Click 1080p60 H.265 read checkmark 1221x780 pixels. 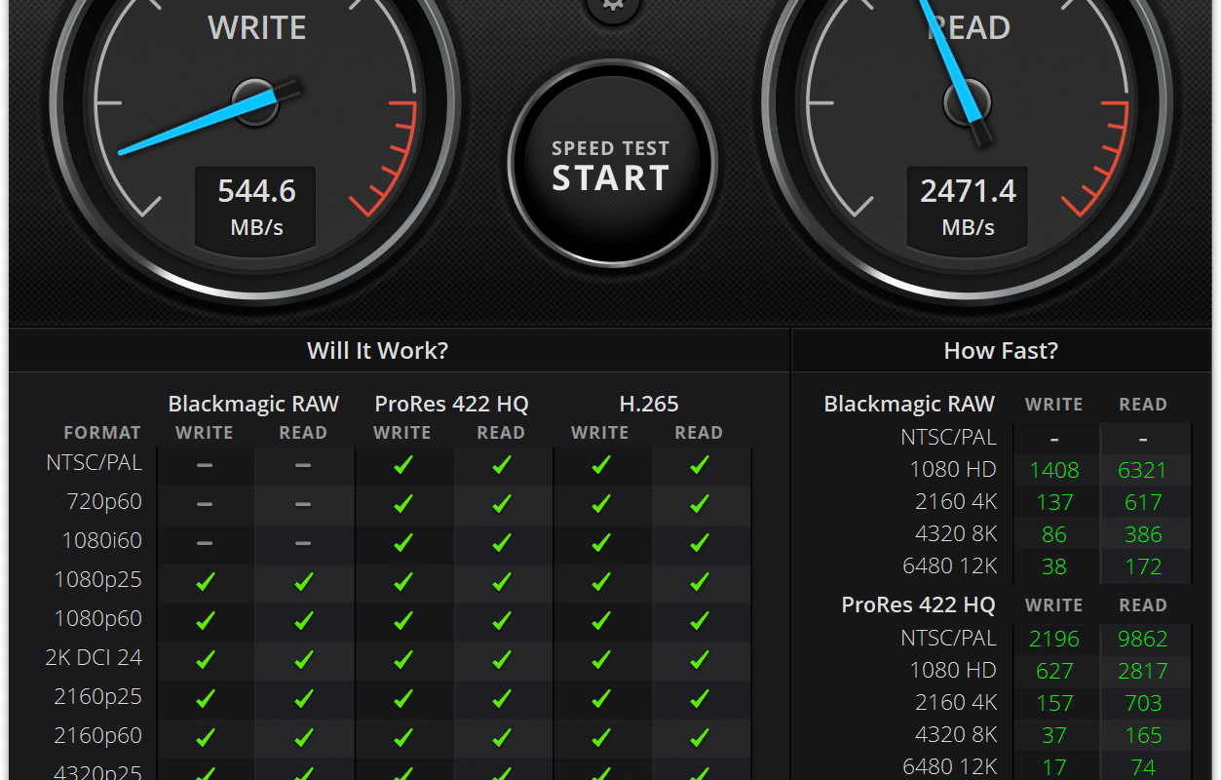700,621
